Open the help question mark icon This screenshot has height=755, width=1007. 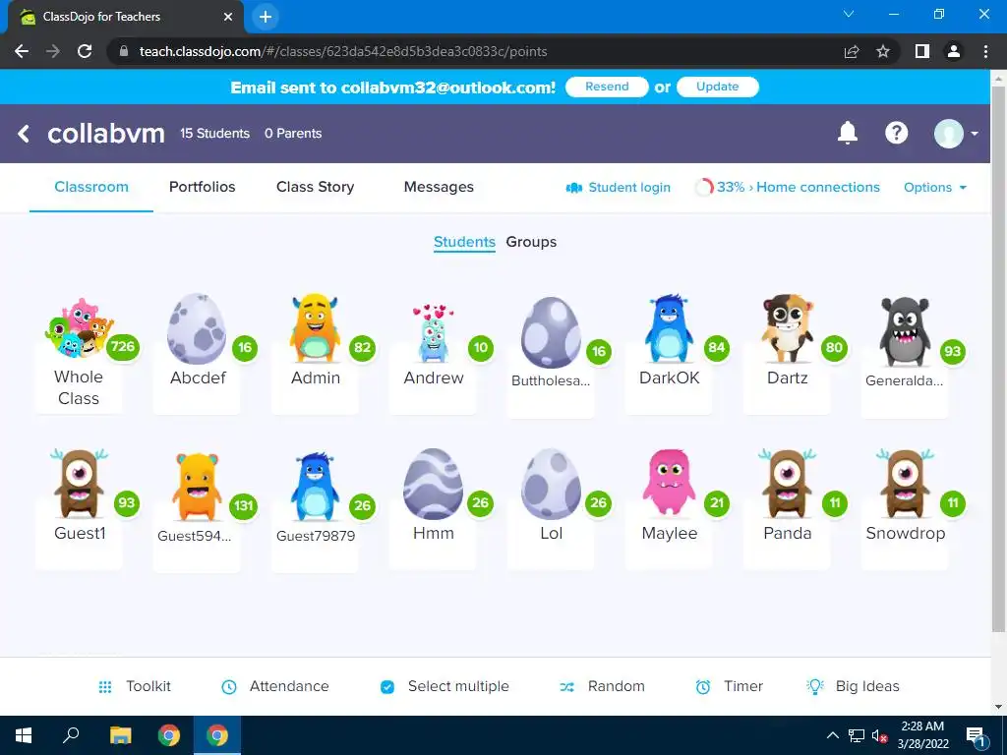[897, 133]
